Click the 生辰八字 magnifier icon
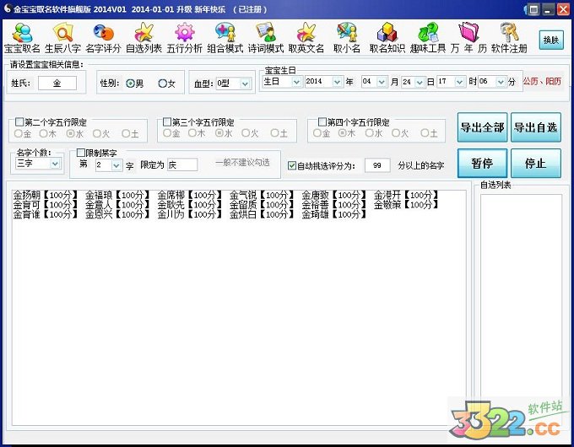The height and width of the screenshot is (447, 574). click(63, 37)
